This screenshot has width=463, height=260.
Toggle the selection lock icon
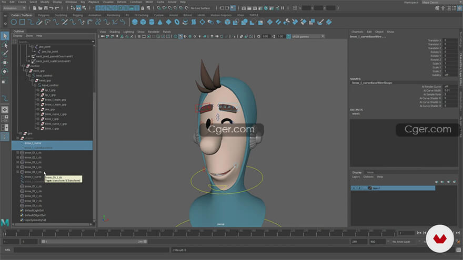coord(143,8)
